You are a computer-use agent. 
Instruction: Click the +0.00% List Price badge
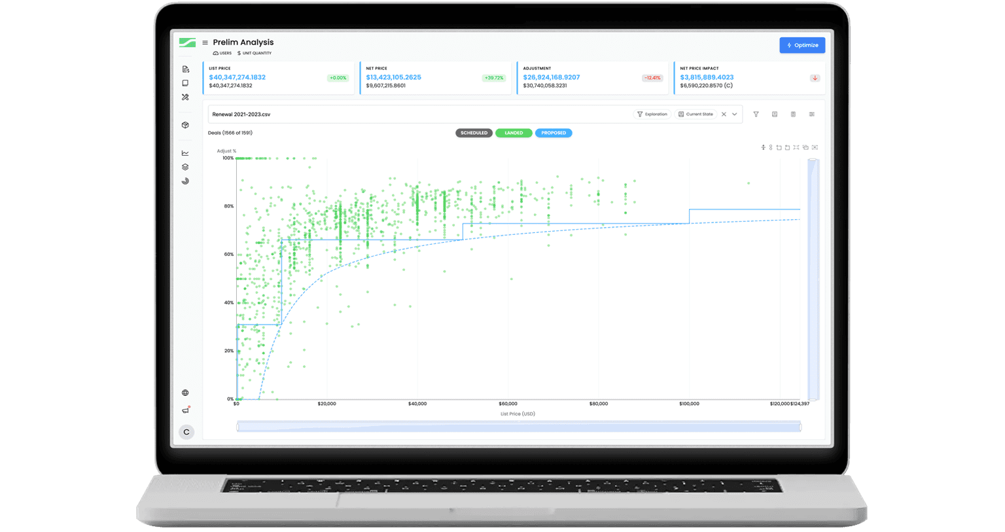click(338, 78)
